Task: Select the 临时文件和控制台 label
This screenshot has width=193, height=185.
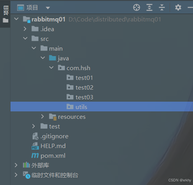Action: (55, 175)
